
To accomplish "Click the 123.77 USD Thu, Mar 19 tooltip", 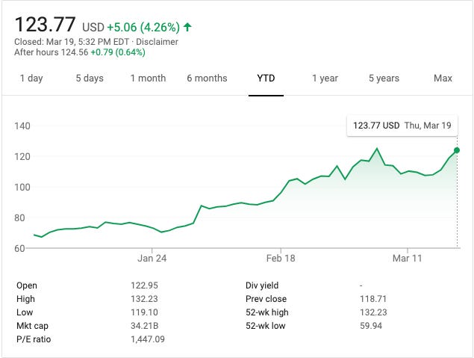I will coord(402,126).
